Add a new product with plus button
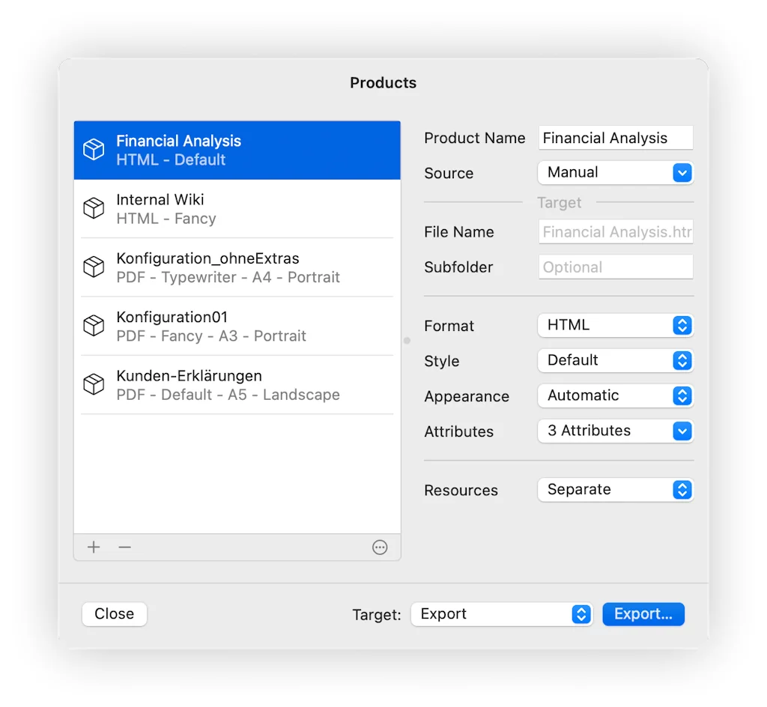The image size is (767, 707). [x=94, y=547]
